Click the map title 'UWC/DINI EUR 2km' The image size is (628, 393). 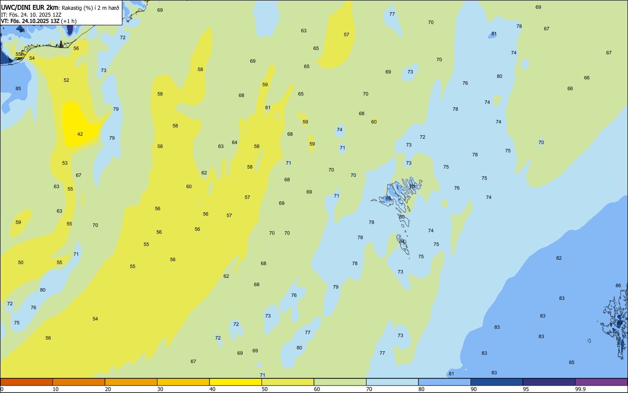coord(30,7)
